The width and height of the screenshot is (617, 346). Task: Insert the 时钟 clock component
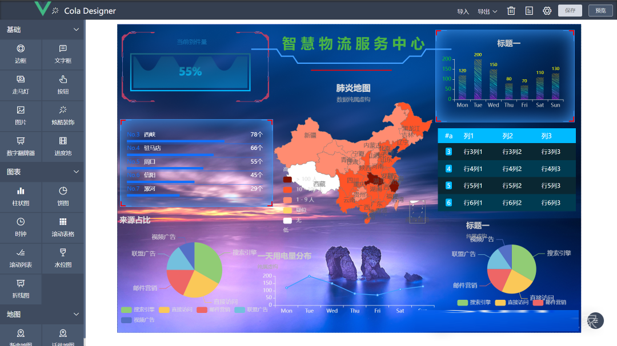(21, 227)
